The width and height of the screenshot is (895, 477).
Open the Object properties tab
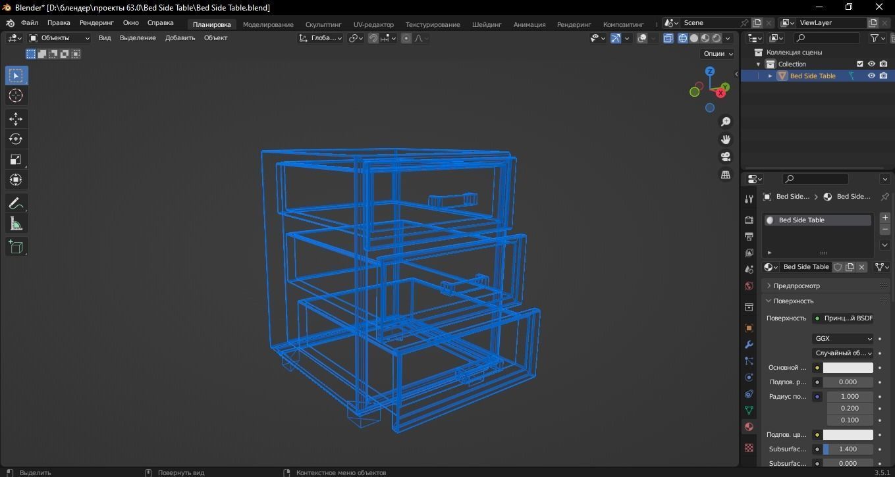click(x=749, y=328)
